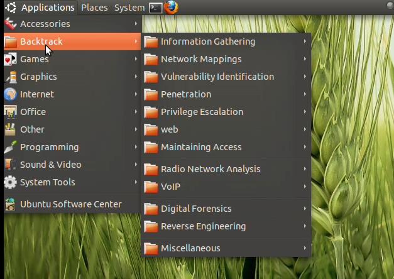Expand the Other submenu arrow

click(136, 129)
